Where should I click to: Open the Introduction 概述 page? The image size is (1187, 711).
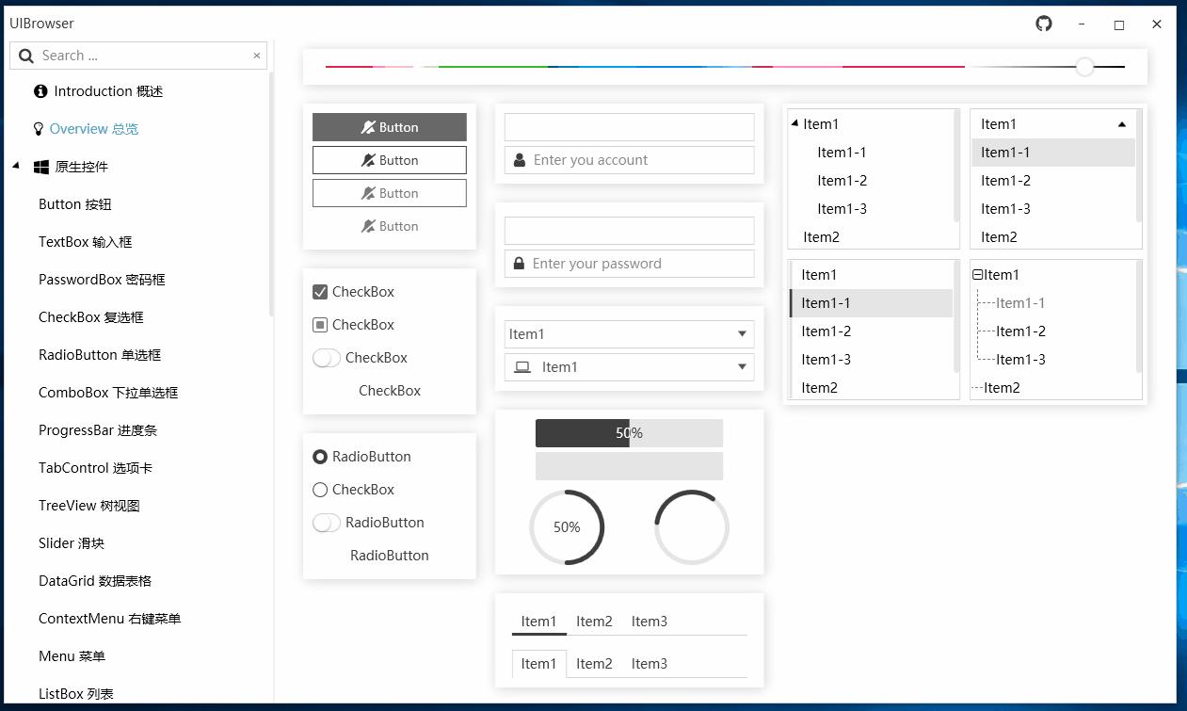click(108, 91)
